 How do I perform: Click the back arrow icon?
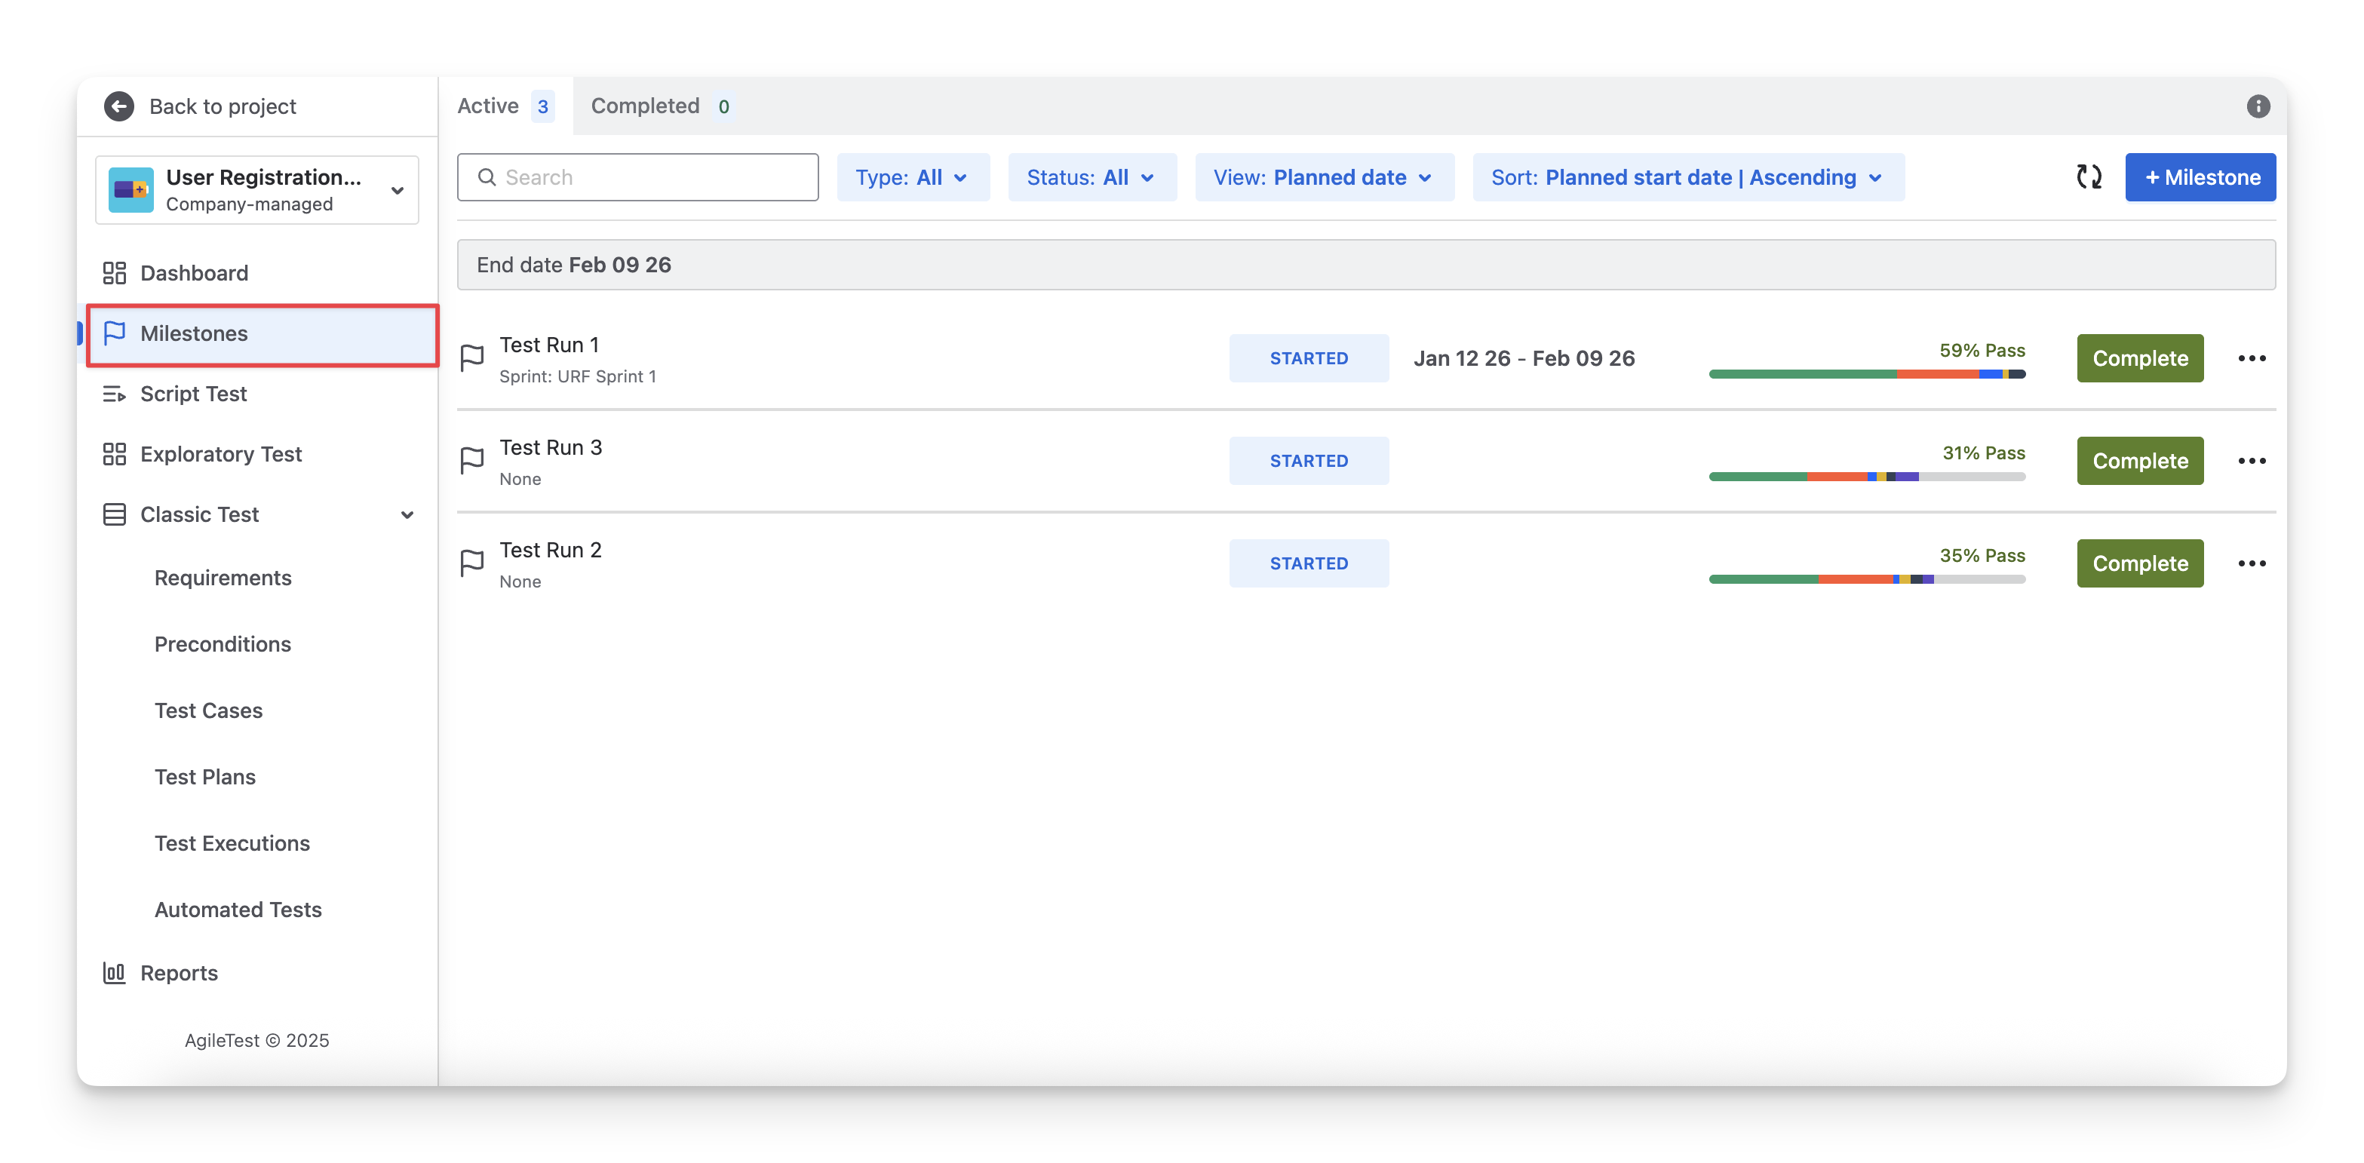coord(118,106)
